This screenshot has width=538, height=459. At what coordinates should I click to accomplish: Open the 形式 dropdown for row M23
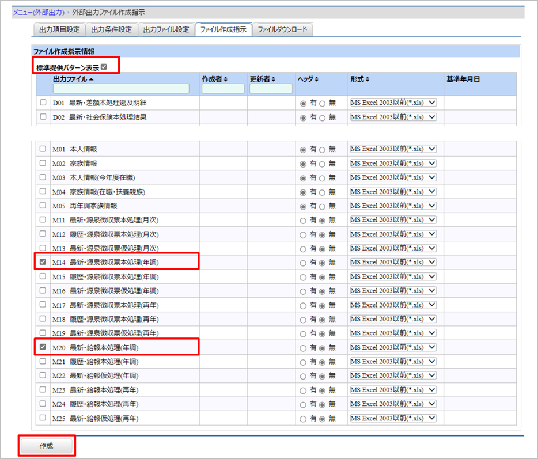tap(393, 390)
